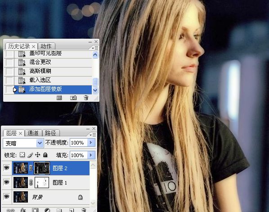Click state icon beside 混合更改
The height and width of the screenshot is (212, 269).
click(22, 62)
